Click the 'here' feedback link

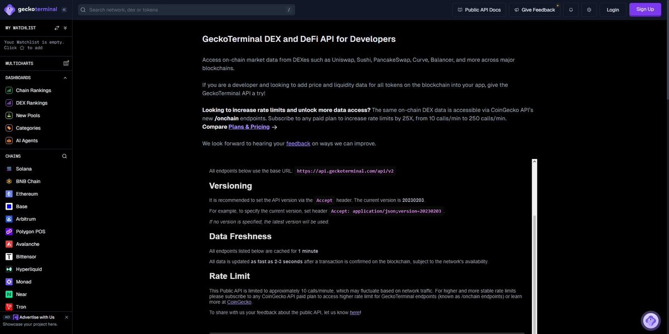[354, 312]
